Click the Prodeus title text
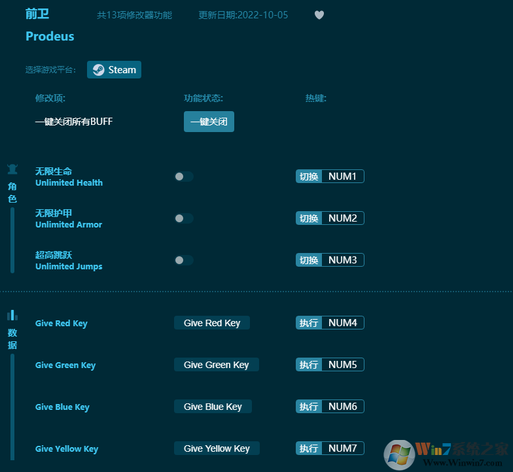The height and width of the screenshot is (472, 513). 50,37
